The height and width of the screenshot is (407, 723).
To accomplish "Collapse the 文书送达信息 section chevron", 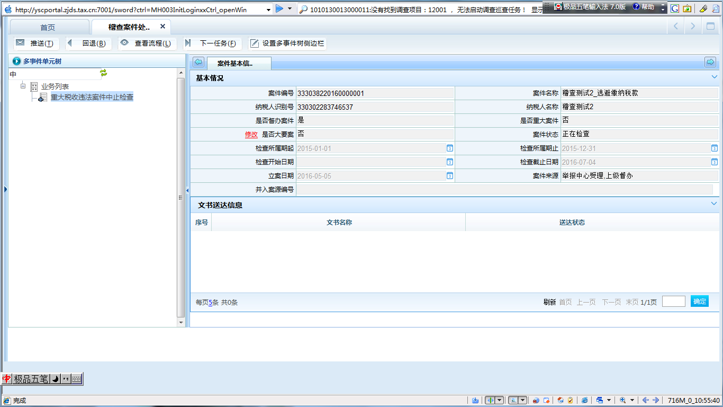I will (715, 203).
